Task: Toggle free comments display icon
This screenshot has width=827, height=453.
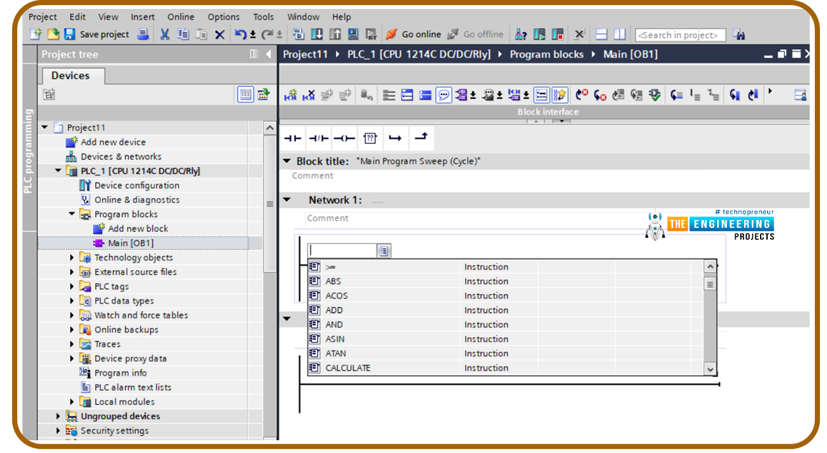Action: pyautogui.click(x=443, y=95)
